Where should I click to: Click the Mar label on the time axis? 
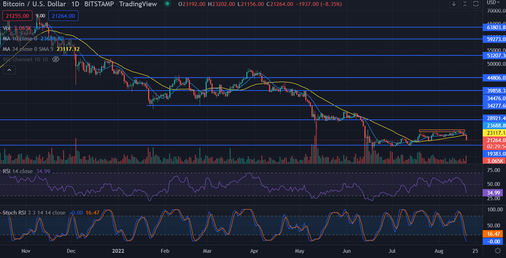coord(207,251)
